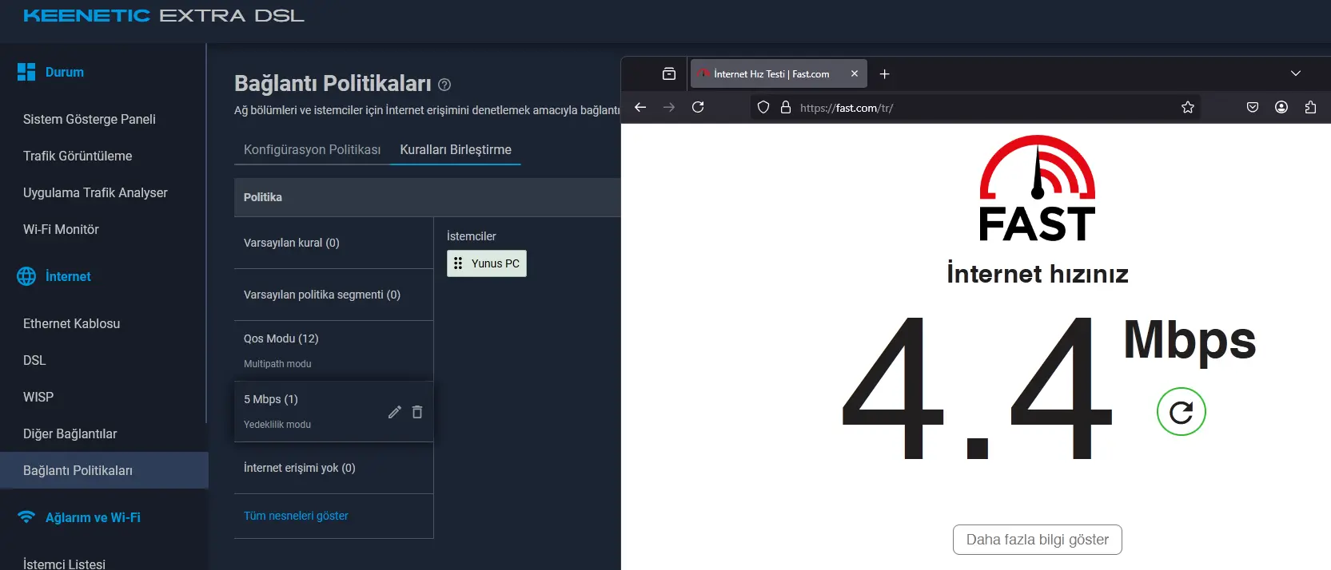Open the Firefox View icon left of tabs

coord(669,73)
